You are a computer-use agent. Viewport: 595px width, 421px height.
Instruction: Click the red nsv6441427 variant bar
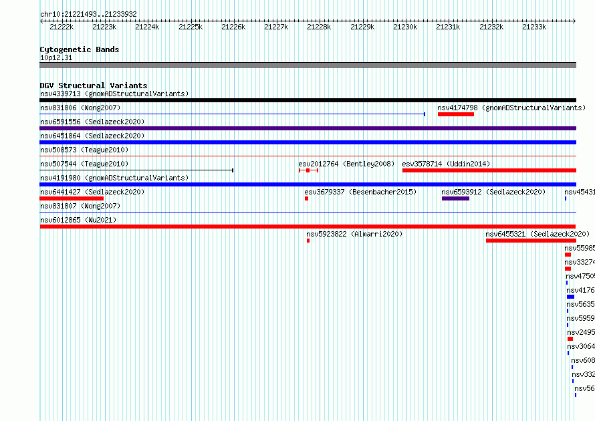click(x=72, y=198)
